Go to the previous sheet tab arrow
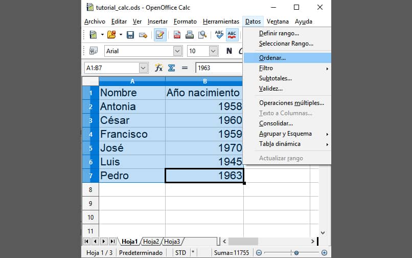 pyautogui.click(x=95, y=241)
